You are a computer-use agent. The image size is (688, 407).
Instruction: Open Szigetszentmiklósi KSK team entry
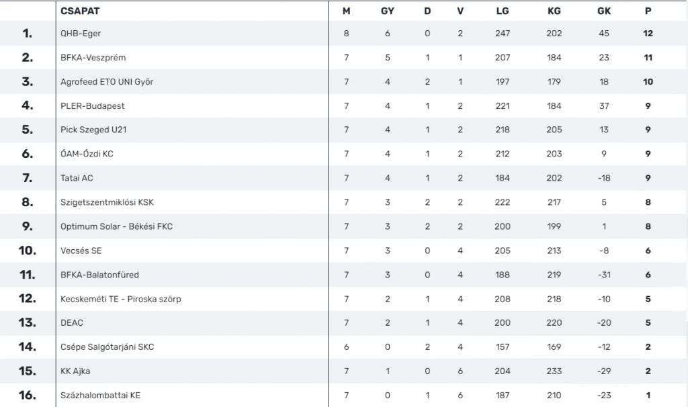107,202
